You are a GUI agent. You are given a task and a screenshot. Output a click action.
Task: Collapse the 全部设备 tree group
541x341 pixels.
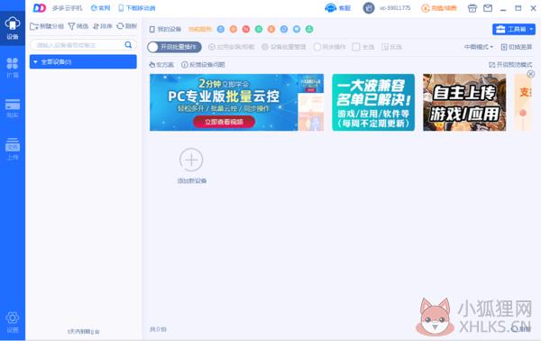tap(35, 61)
